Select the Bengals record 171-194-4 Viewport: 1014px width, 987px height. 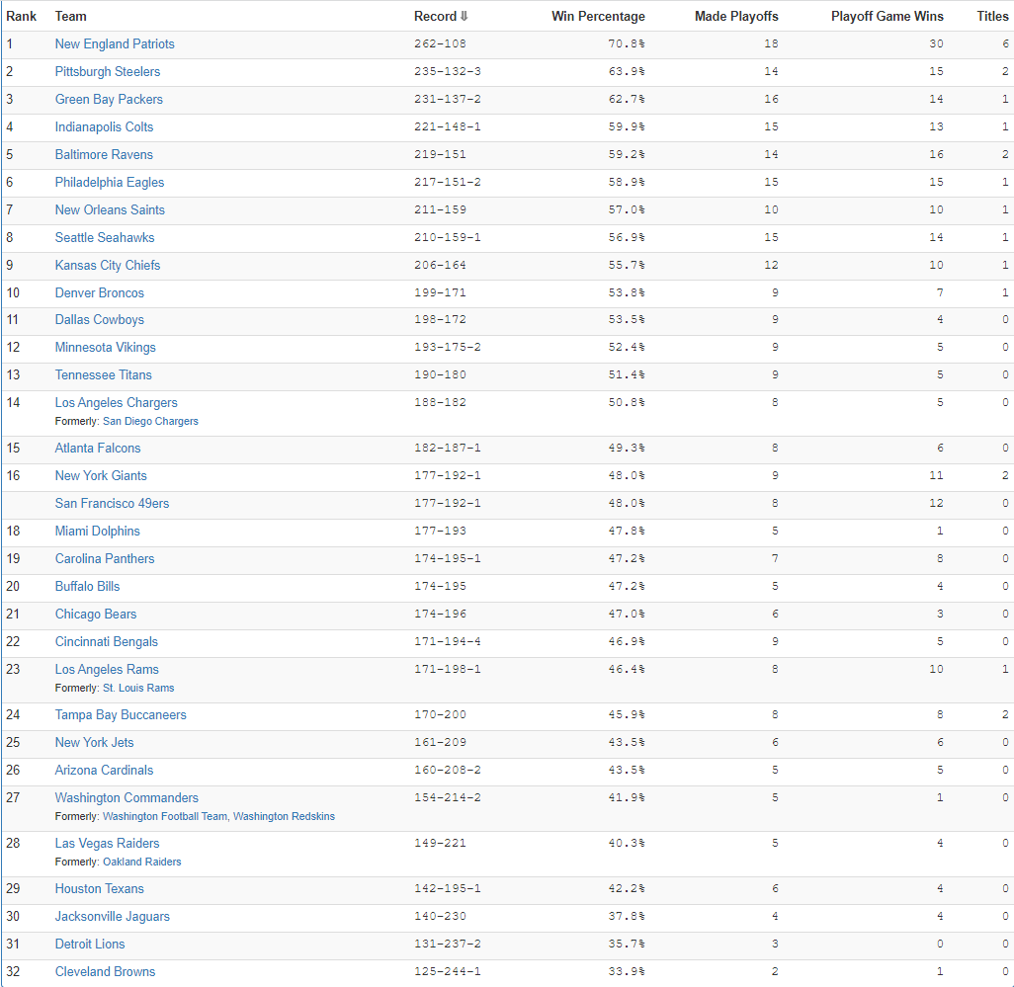448,642
